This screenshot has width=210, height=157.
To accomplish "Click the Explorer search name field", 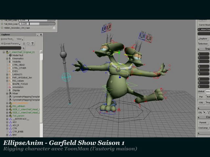I will pos(11,48).
